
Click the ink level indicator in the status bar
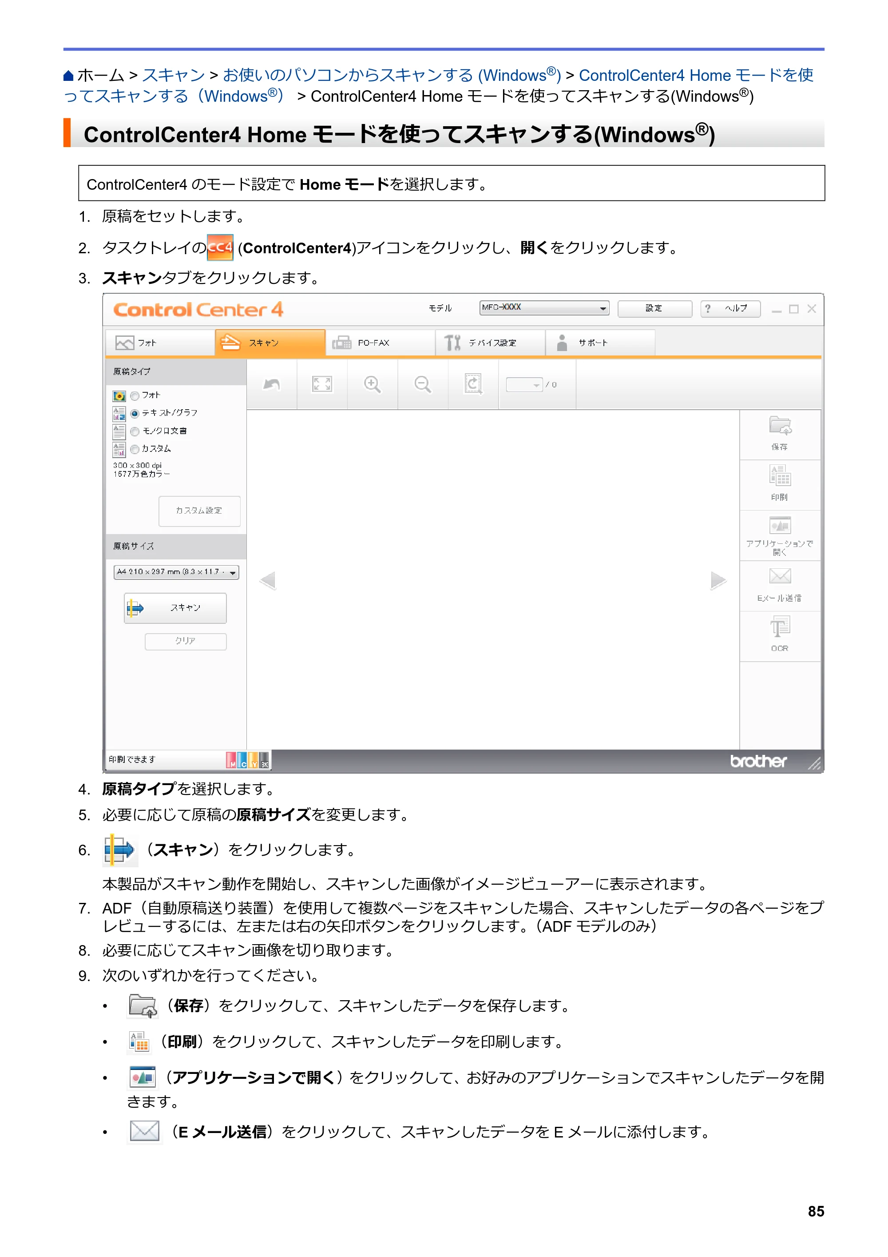tap(247, 760)
